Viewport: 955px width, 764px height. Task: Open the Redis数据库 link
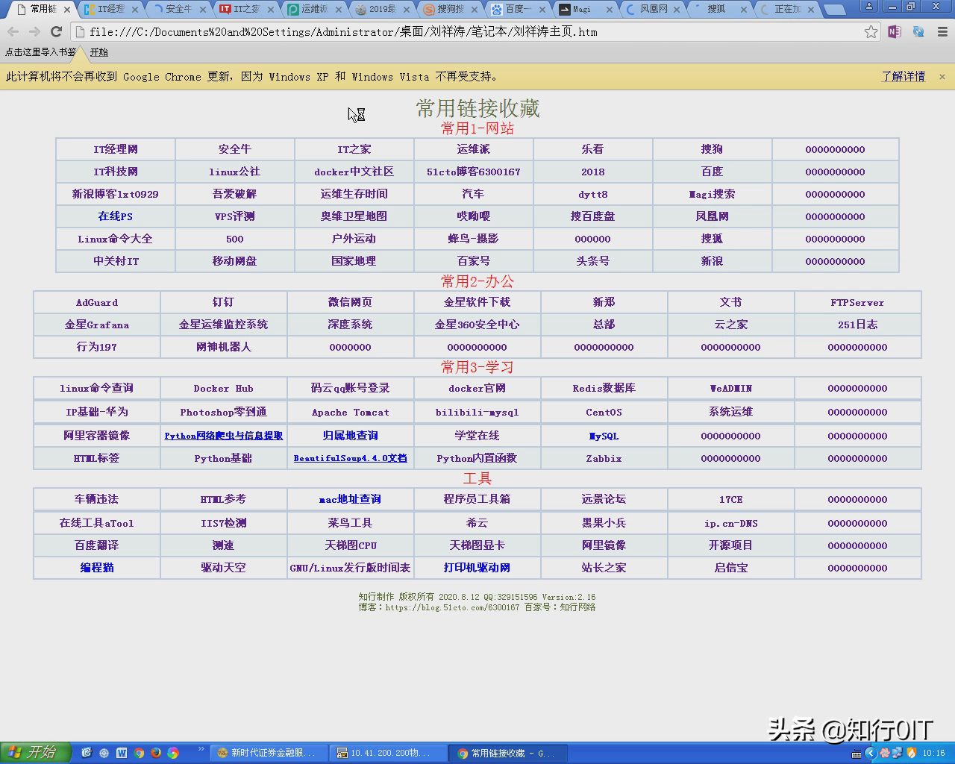click(x=604, y=388)
